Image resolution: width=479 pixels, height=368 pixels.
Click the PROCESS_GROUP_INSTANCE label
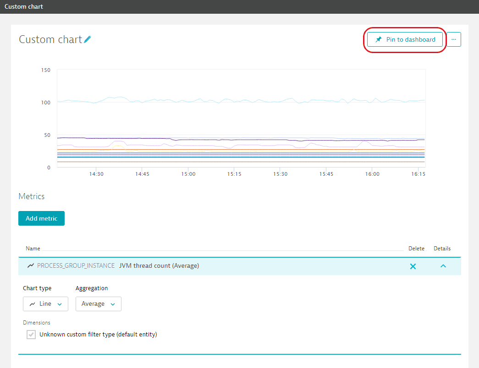coord(76,265)
